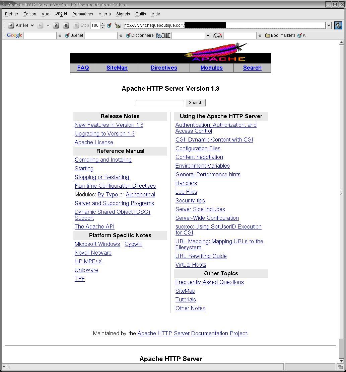346x372 pixels.
Task: Open the Onglet menu
Action: click(x=61, y=13)
